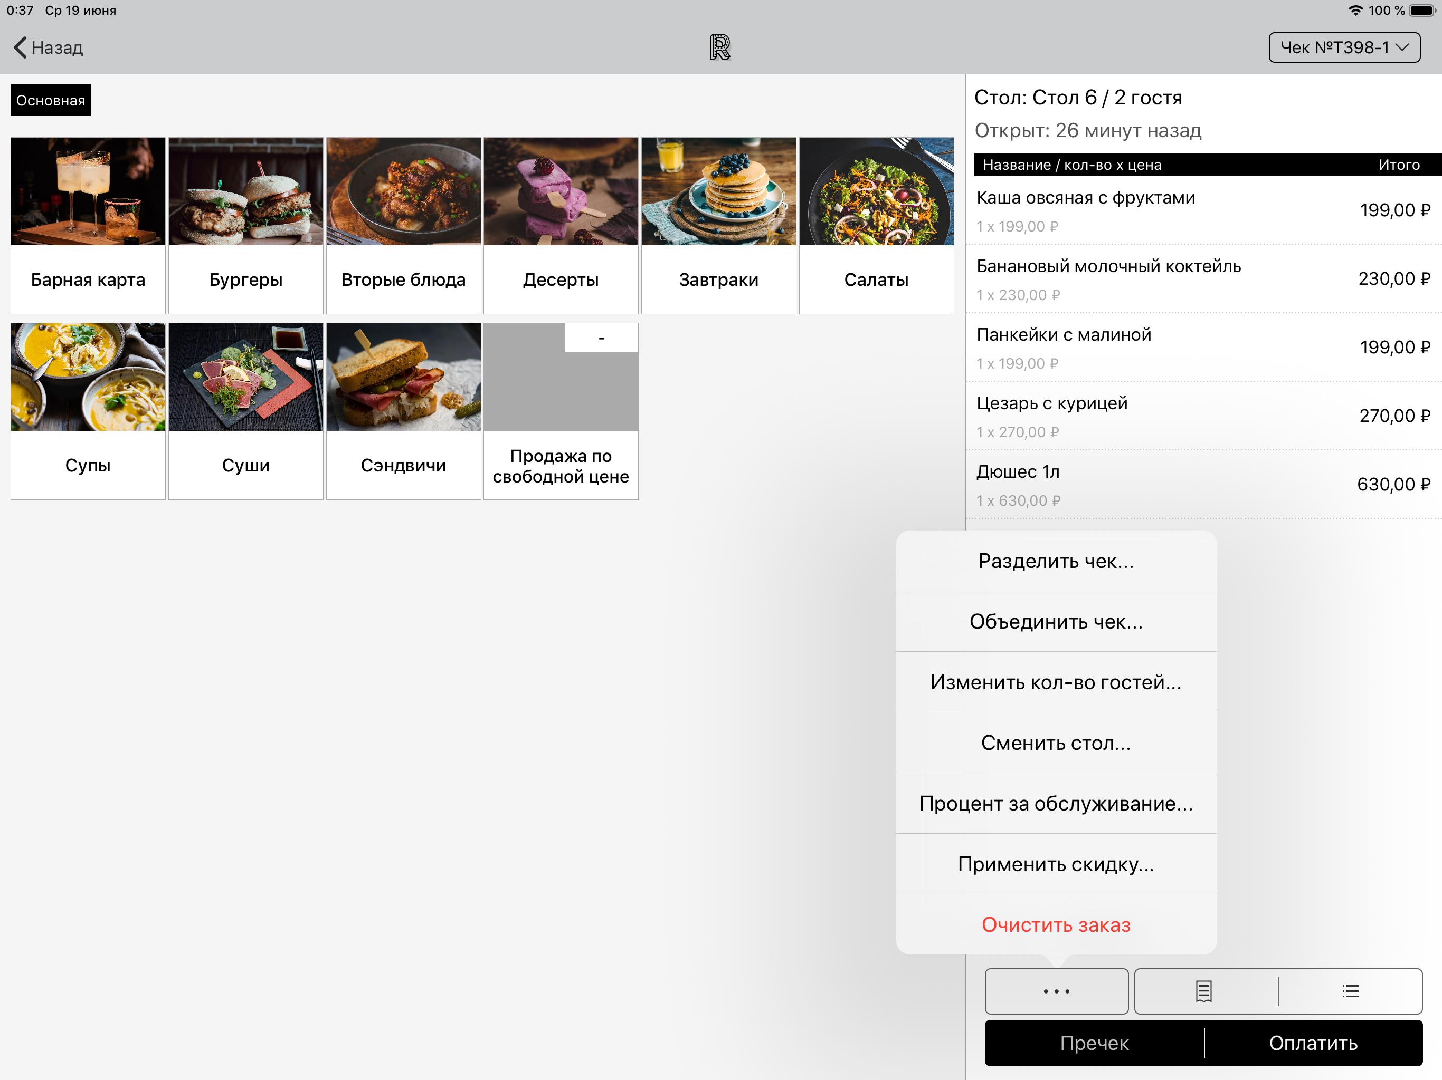Screen dimensions: 1442x1080
Task: Switch to Основная menu tab
Action: (50, 100)
